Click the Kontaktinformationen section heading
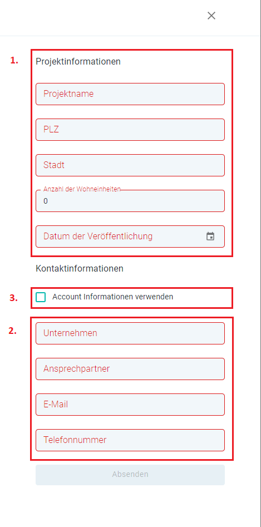261x527 pixels. pyautogui.click(x=79, y=269)
